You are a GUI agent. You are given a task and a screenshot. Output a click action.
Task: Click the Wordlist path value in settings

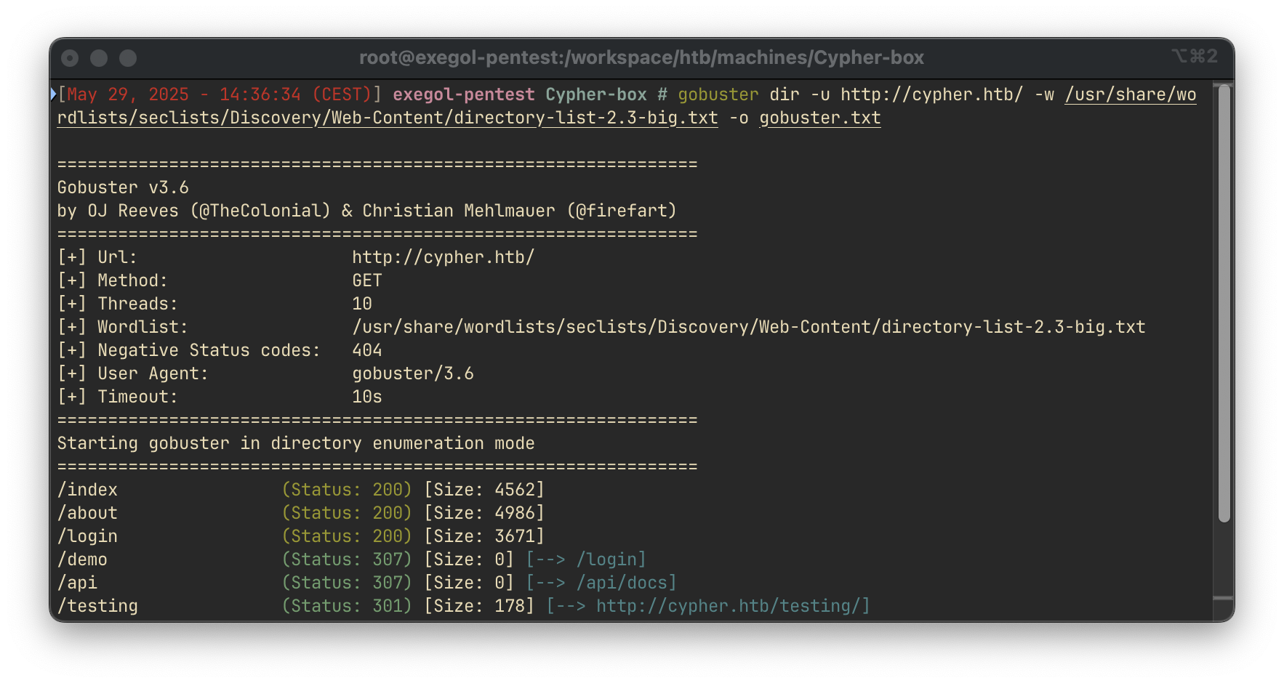click(749, 327)
